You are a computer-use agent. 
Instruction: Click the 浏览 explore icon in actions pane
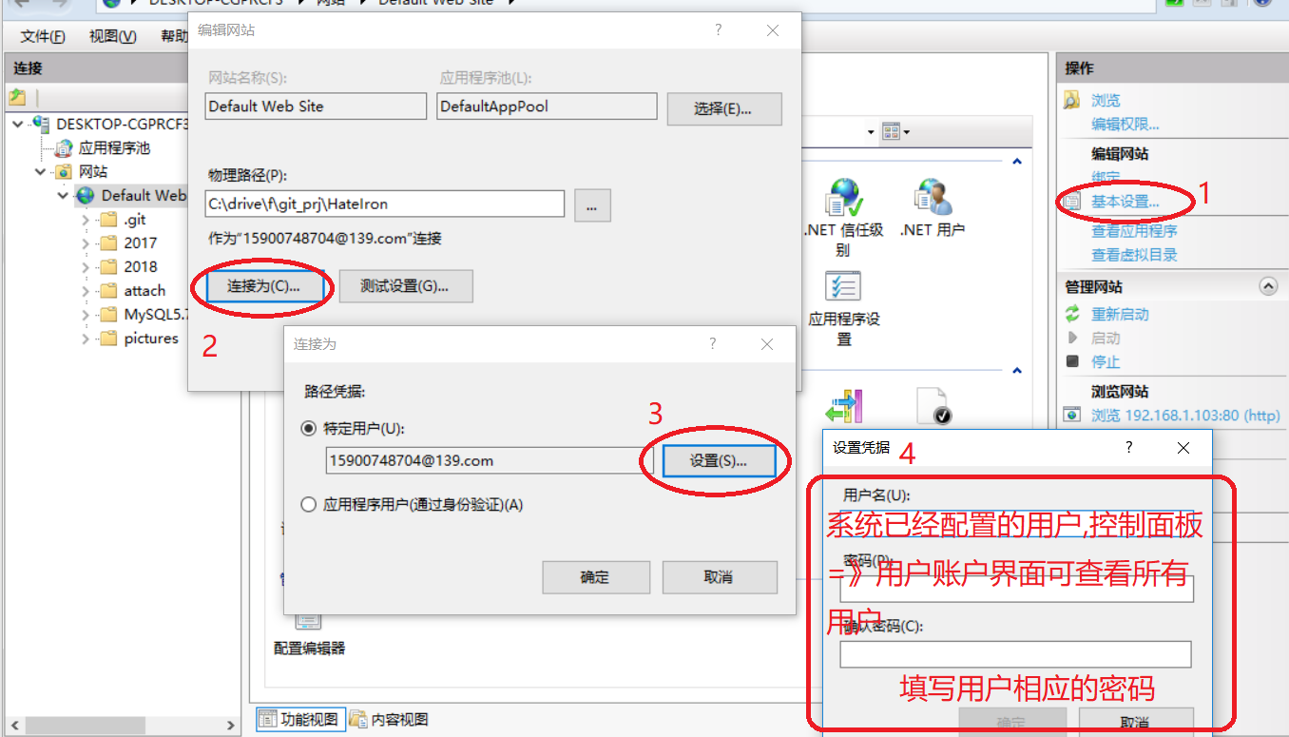tap(1072, 100)
